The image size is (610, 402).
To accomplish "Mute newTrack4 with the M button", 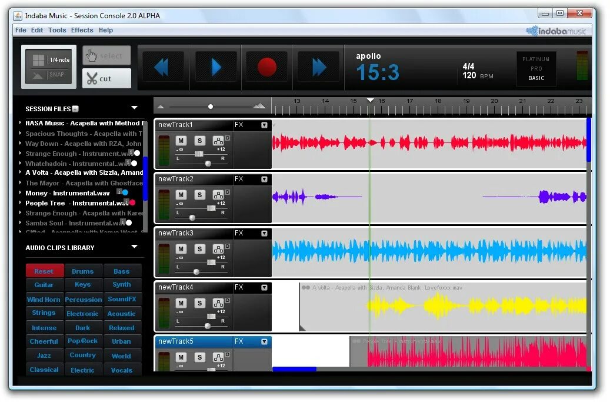I will tap(181, 304).
